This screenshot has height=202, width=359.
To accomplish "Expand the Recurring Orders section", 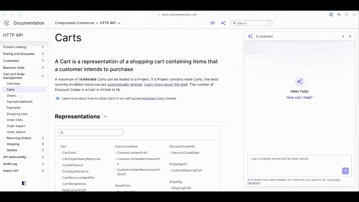I will [43, 138].
